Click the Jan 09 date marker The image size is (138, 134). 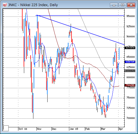point(74,129)
